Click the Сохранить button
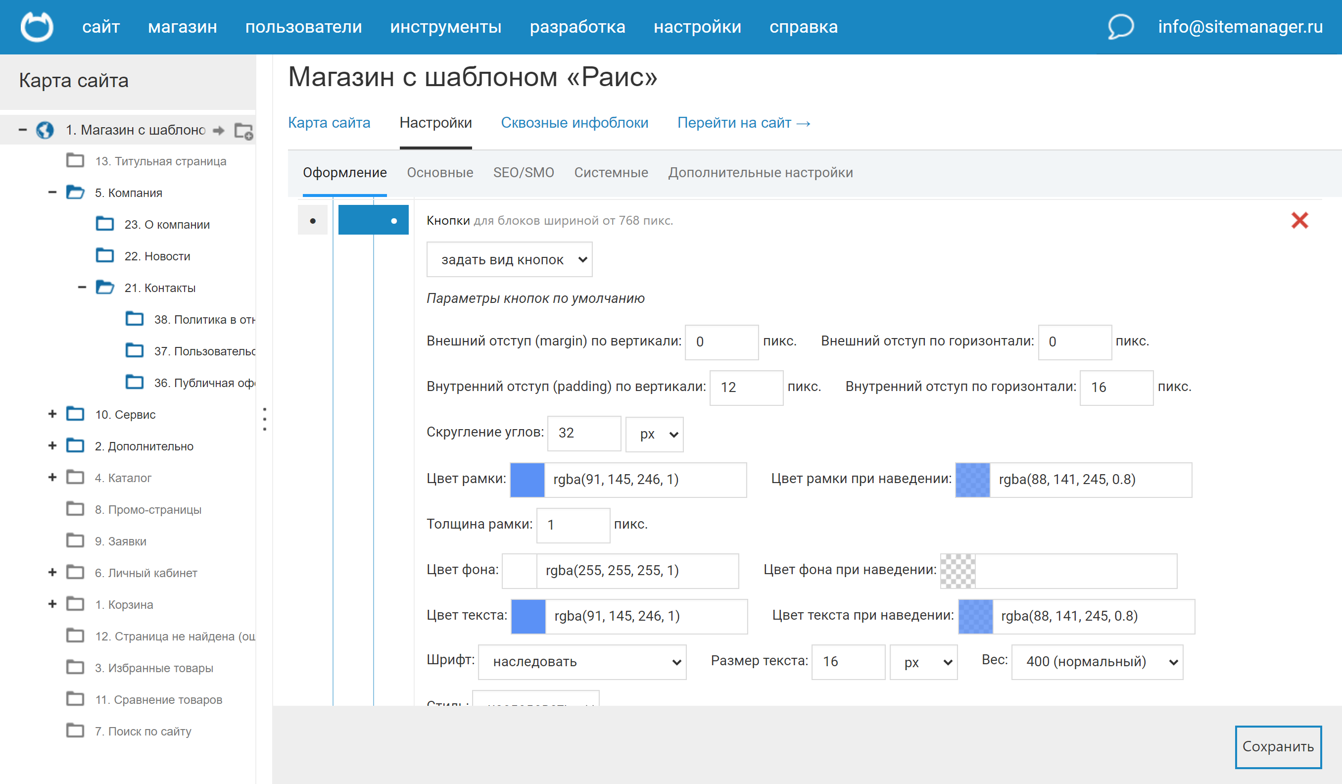This screenshot has width=1342, height=784. click(x=1278, y=747)
